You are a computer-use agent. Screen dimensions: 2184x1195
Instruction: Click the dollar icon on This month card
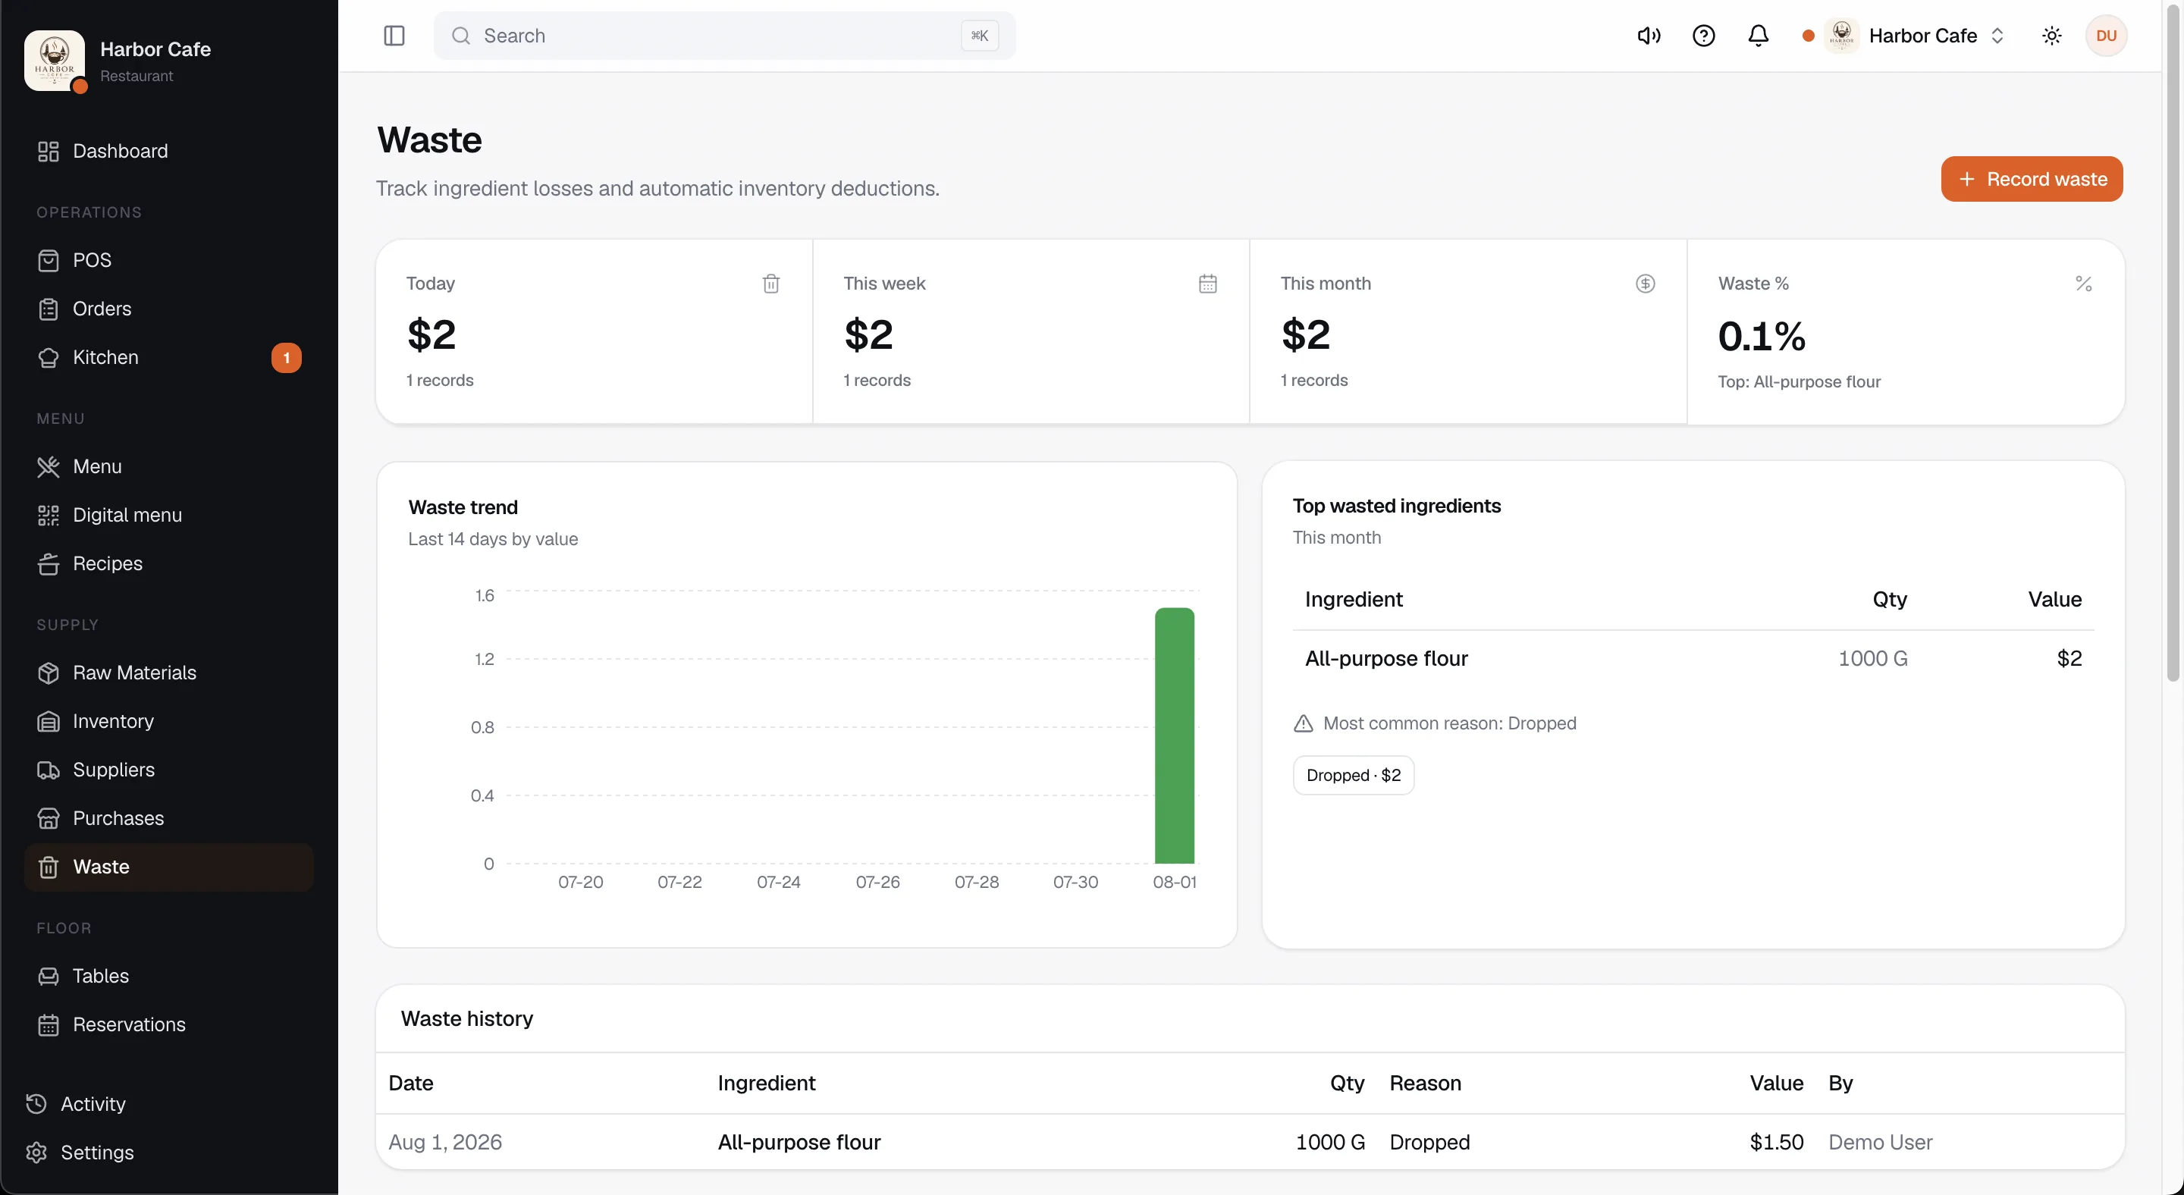point(1645,284)
